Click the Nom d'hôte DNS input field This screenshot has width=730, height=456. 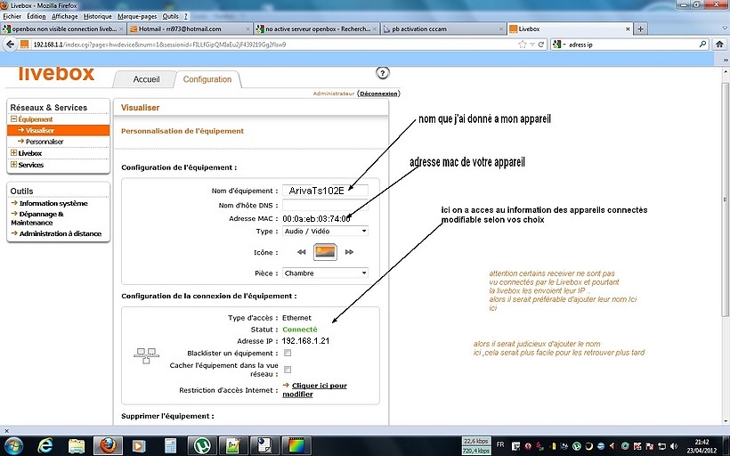(x=325, y=205)
